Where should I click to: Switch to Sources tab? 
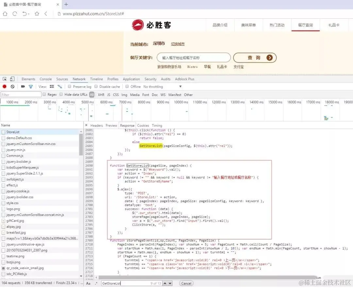click(x=62, y=79)
